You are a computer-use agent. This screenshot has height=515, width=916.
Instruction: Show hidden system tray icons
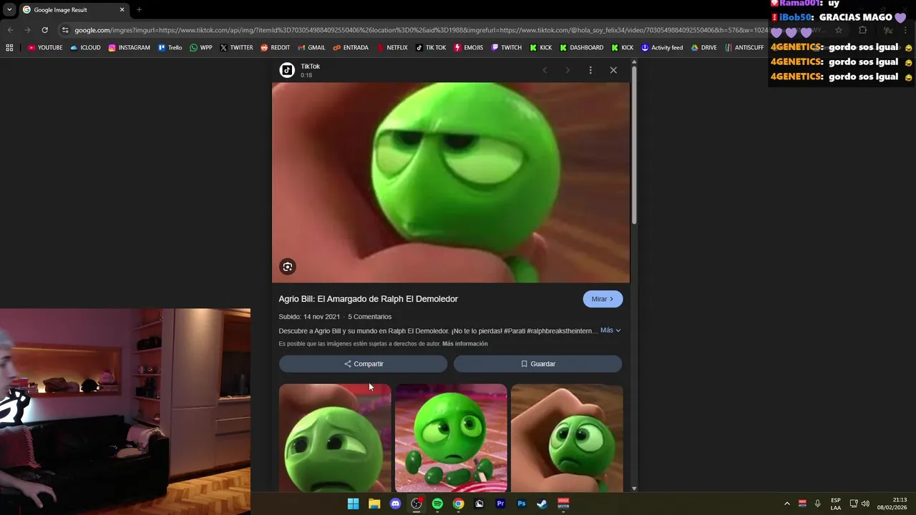tap(786, 504)
